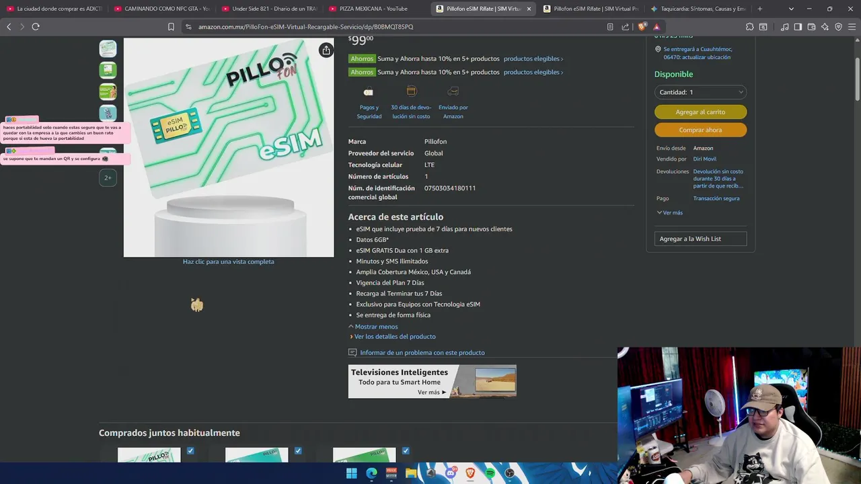Collapse list with 'Mostrar menos'
861x484 pixels.
(x=373, y=327)
